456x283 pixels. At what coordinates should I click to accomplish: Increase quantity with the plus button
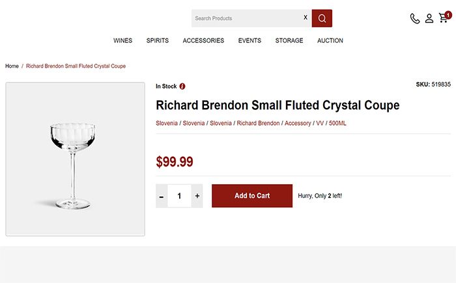[197, 196]
